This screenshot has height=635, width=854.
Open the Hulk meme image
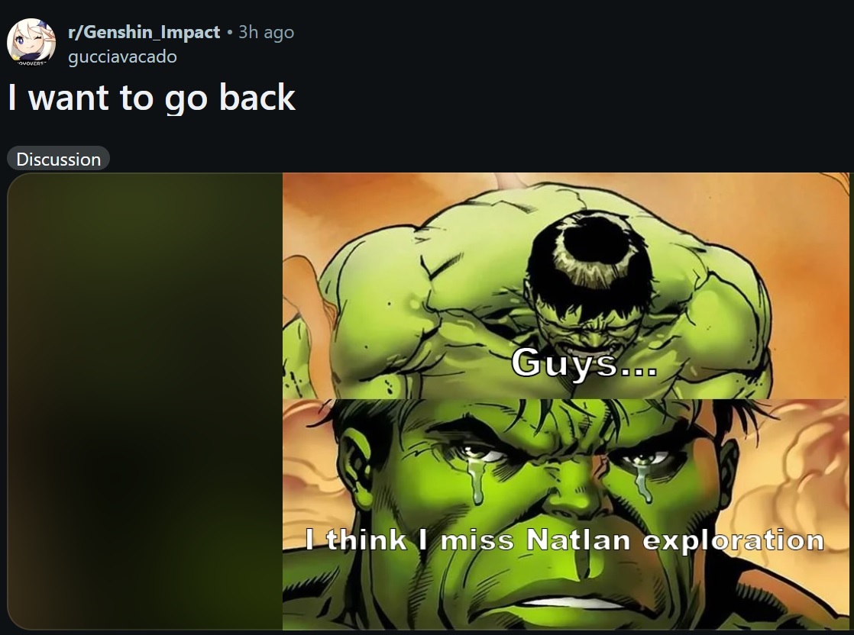(565, 401)
